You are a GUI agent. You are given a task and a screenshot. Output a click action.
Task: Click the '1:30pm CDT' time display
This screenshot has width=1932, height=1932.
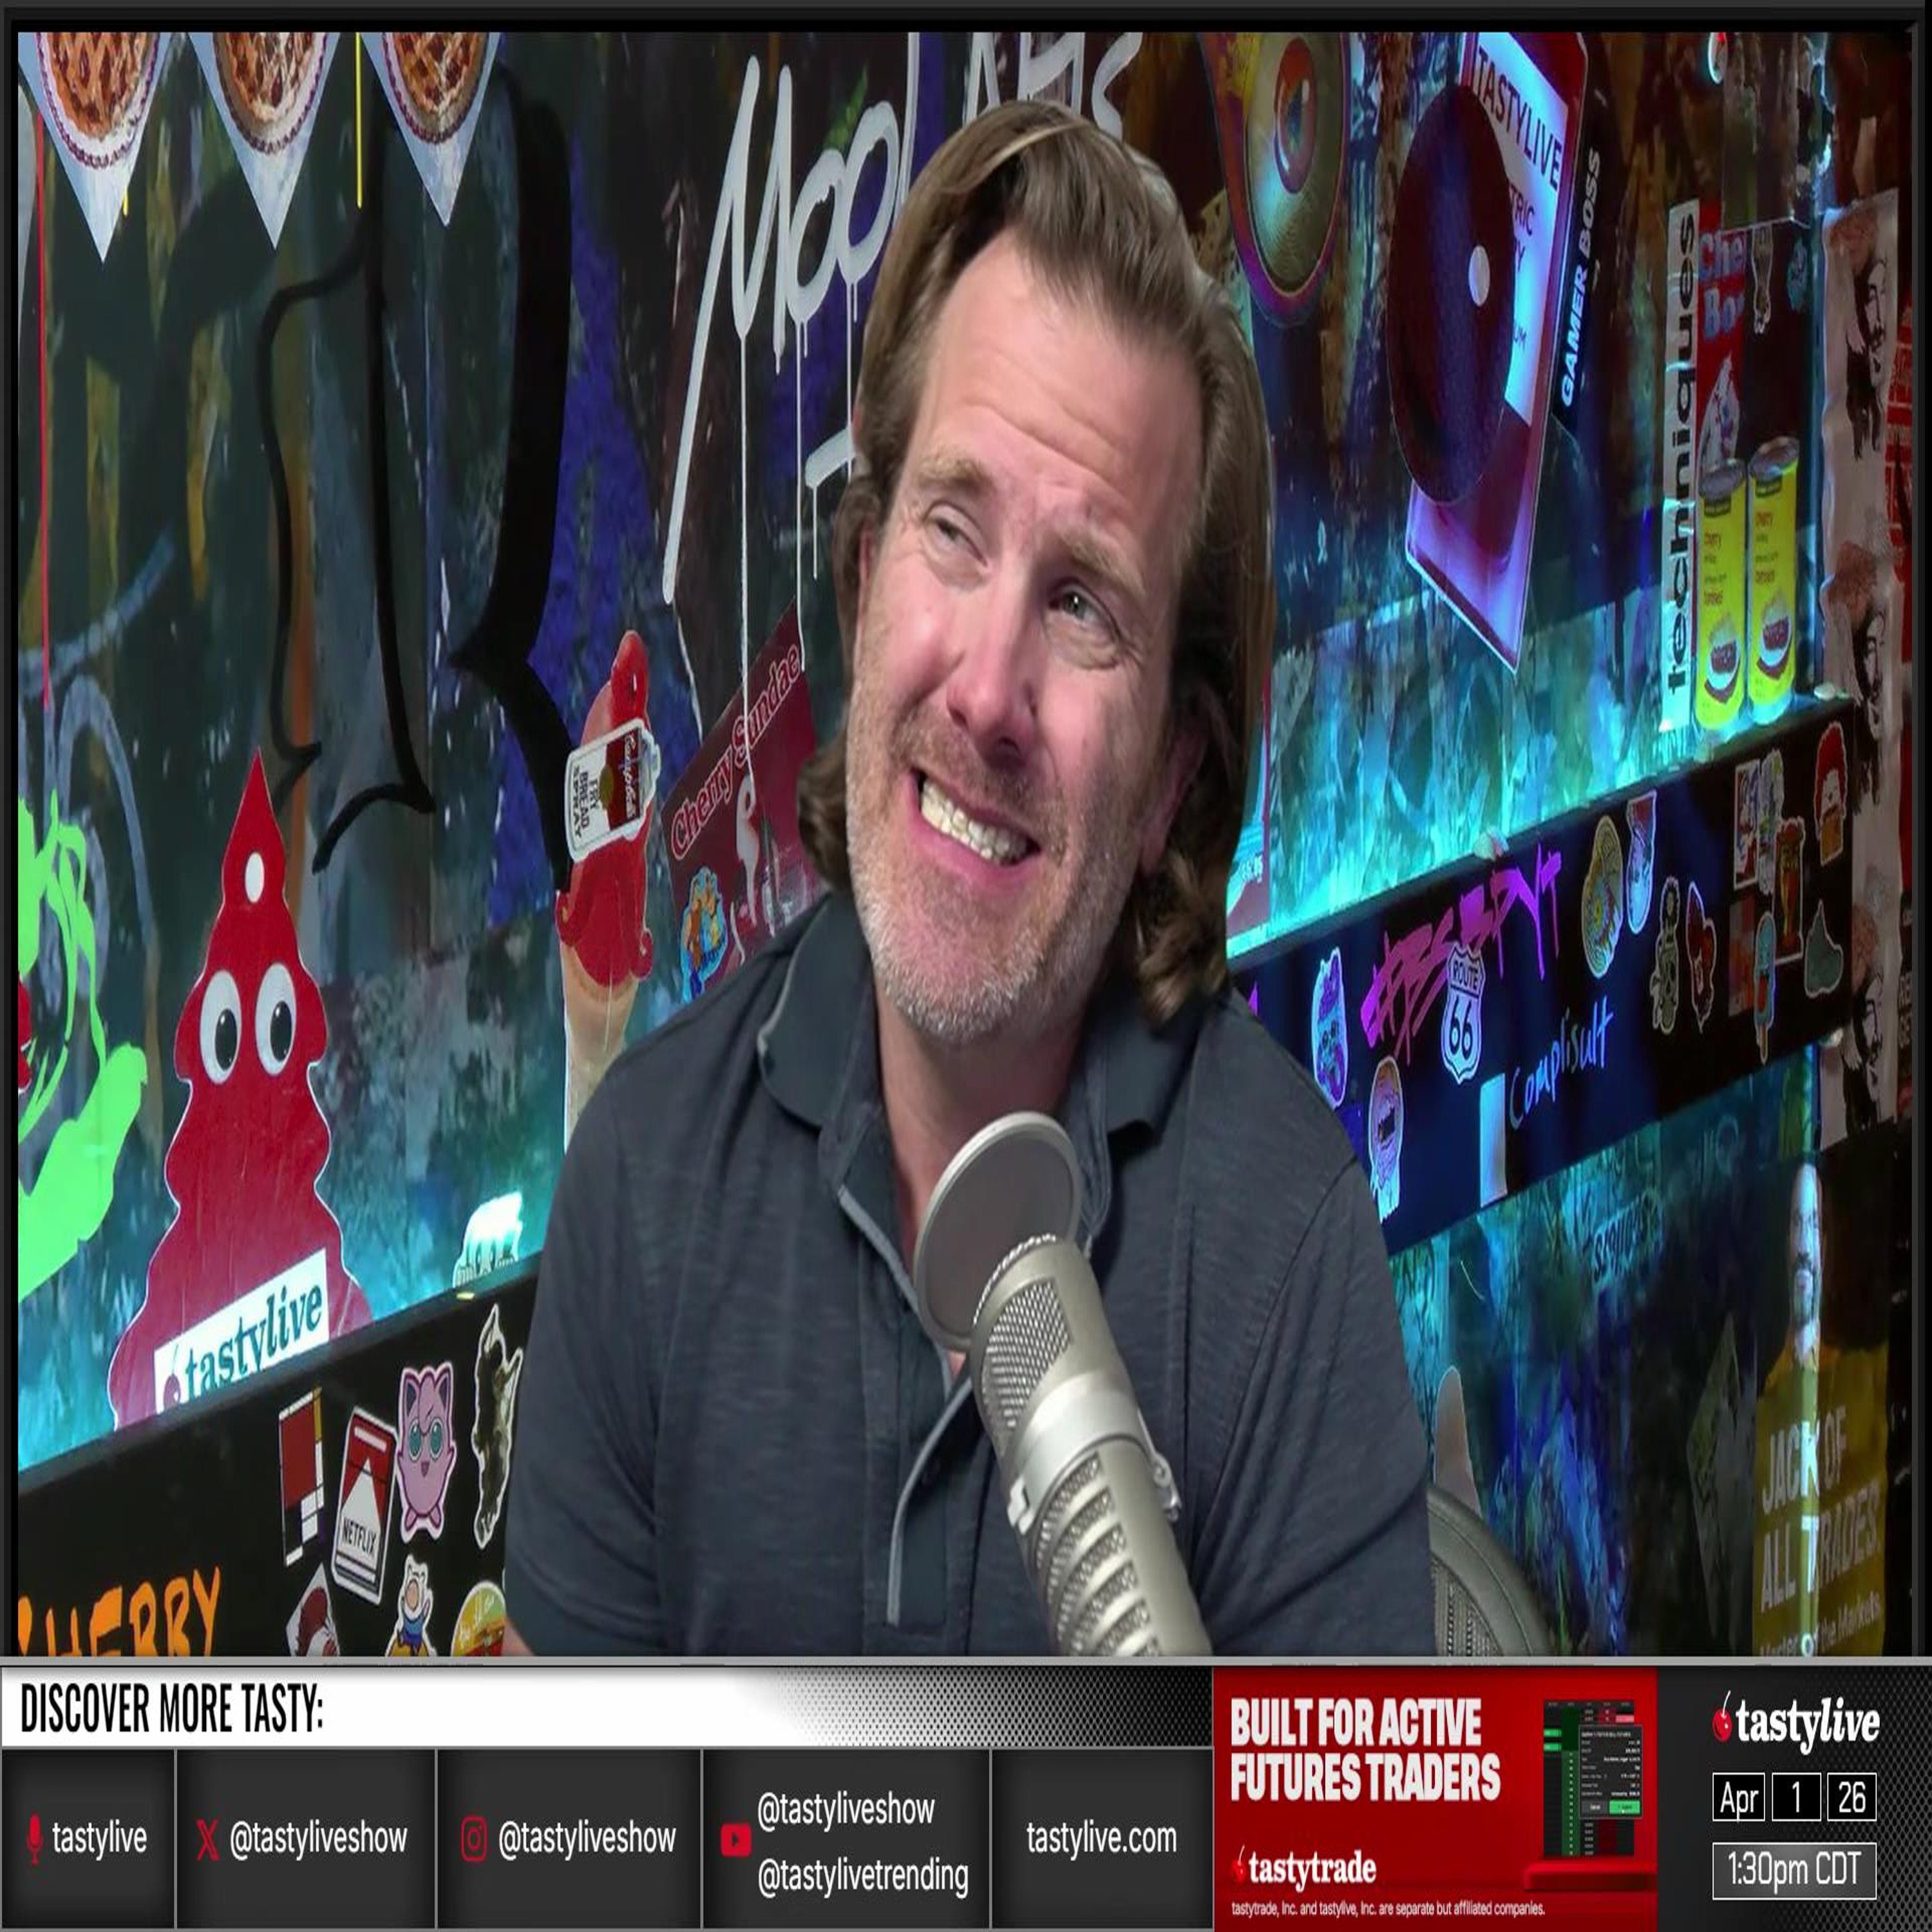(1794, 1870)
